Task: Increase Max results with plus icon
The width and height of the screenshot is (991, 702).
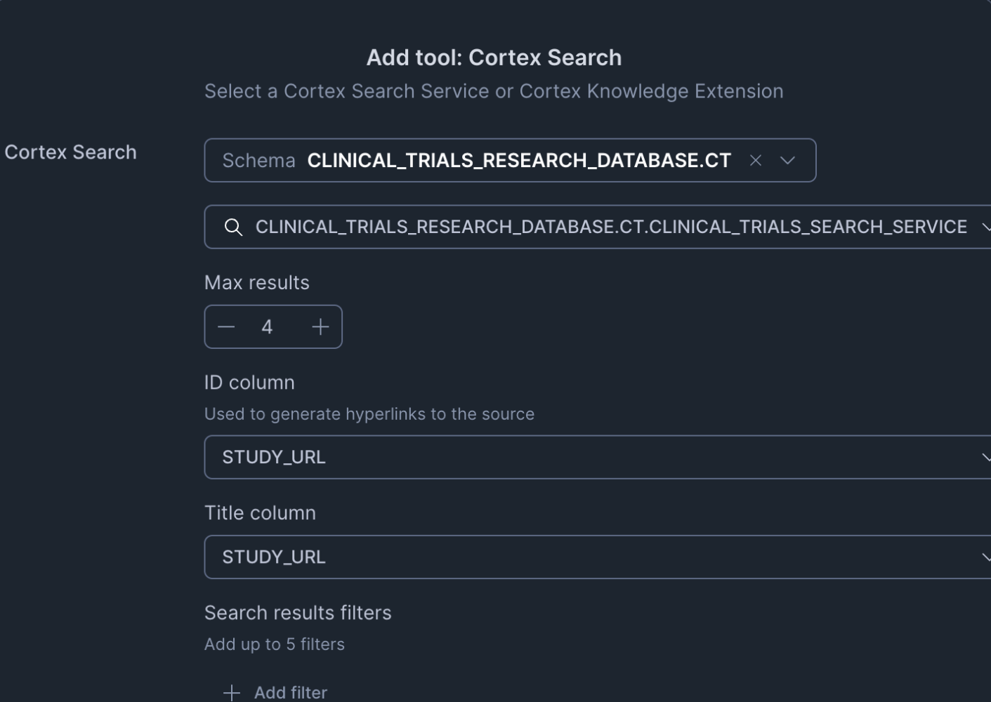Action: tap(320, 327)
